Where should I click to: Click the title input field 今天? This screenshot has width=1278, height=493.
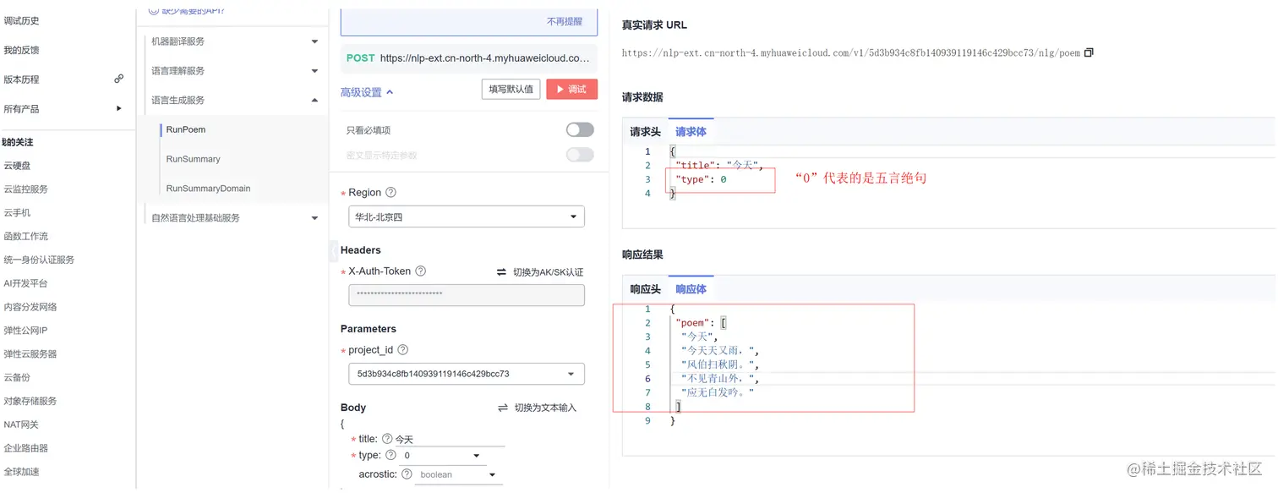click(449, 439)
